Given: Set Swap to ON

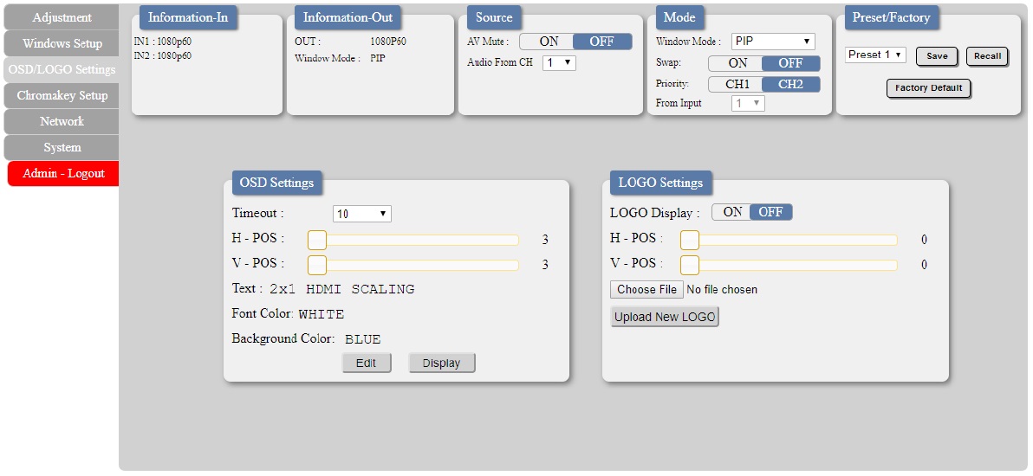Looking at the screenshot, I should point(736,63).
